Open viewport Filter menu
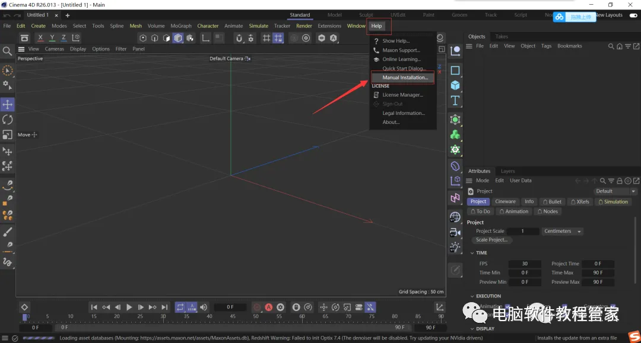Viewport: 641px width, 343px height. (121, 49)
